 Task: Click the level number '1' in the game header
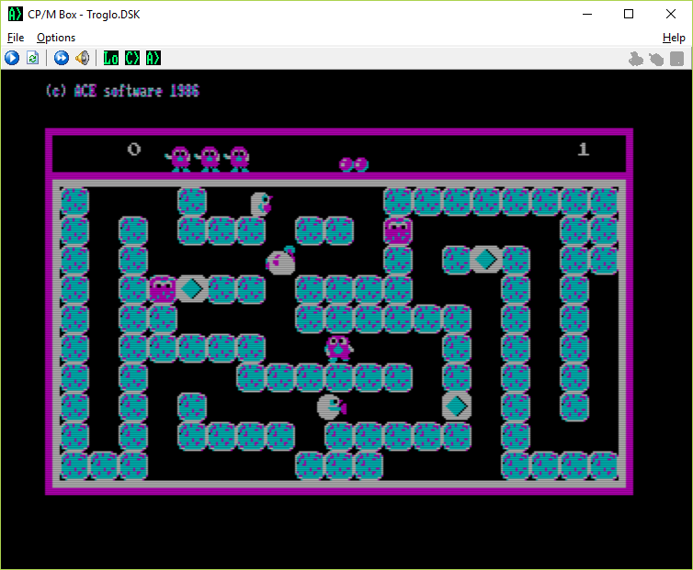pos(584,150)
